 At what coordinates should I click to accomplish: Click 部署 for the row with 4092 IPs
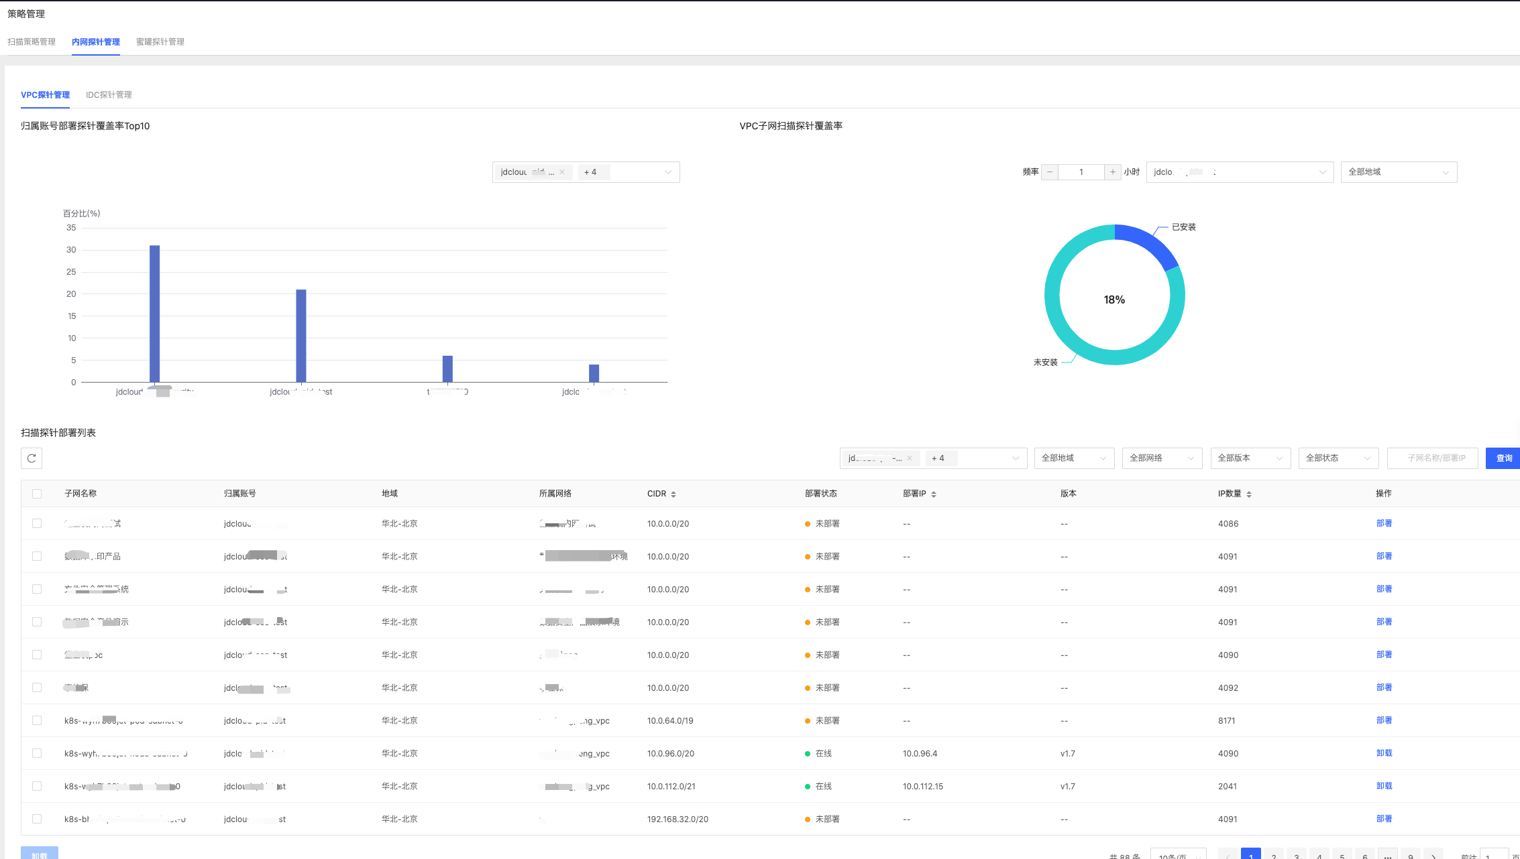(1384, 687)
